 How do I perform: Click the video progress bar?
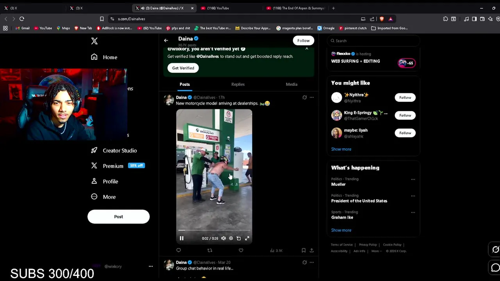214,230
